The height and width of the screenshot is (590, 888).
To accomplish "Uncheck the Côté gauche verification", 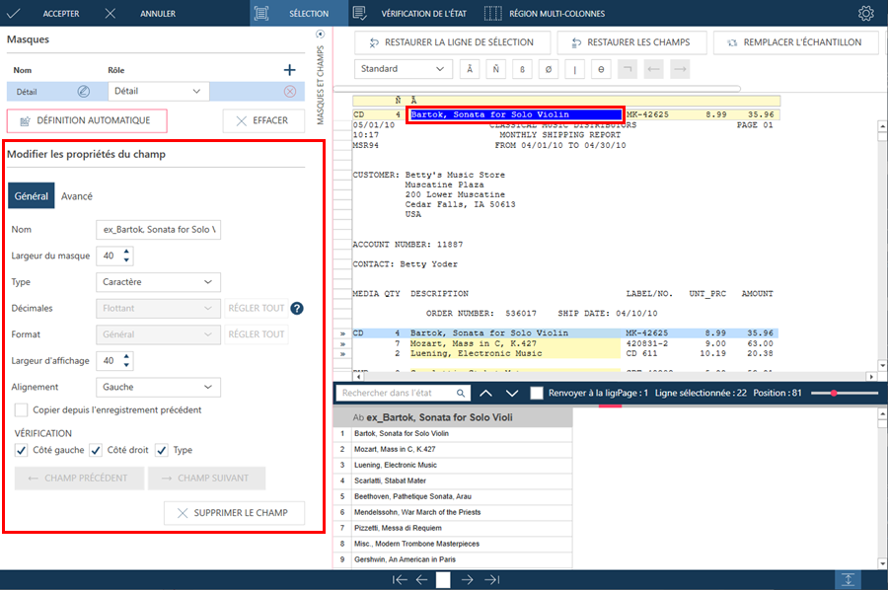I will tap(22, 450).
